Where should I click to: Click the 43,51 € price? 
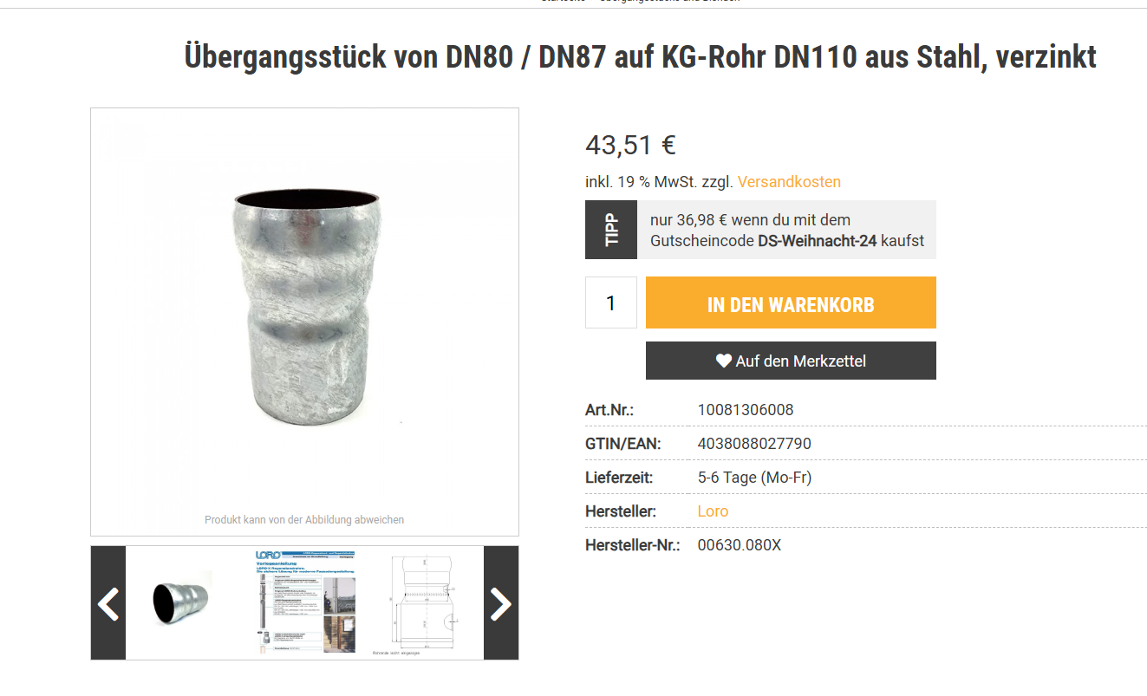[x=630, y=145]
